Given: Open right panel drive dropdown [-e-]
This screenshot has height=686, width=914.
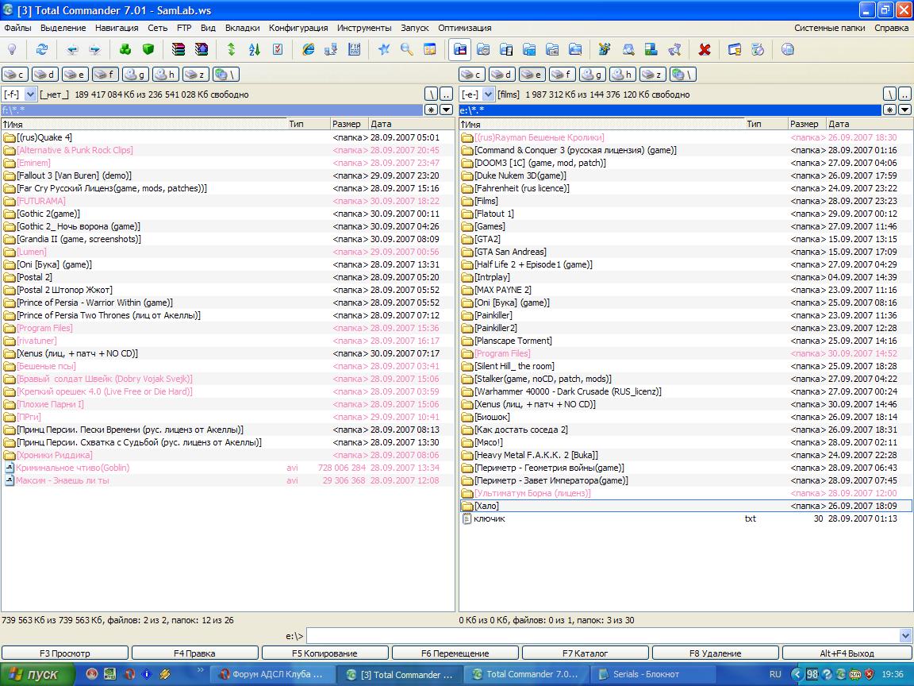Looking at the screenshot, I should click(x=489, y=94).
